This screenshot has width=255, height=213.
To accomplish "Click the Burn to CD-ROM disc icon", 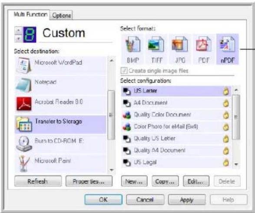I will tap(24, 144).
